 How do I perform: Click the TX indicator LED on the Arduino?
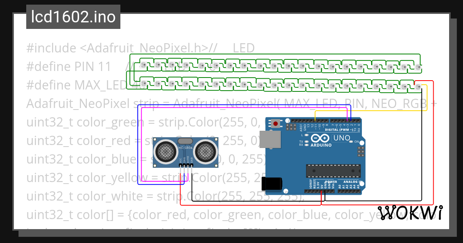(307, 142)
